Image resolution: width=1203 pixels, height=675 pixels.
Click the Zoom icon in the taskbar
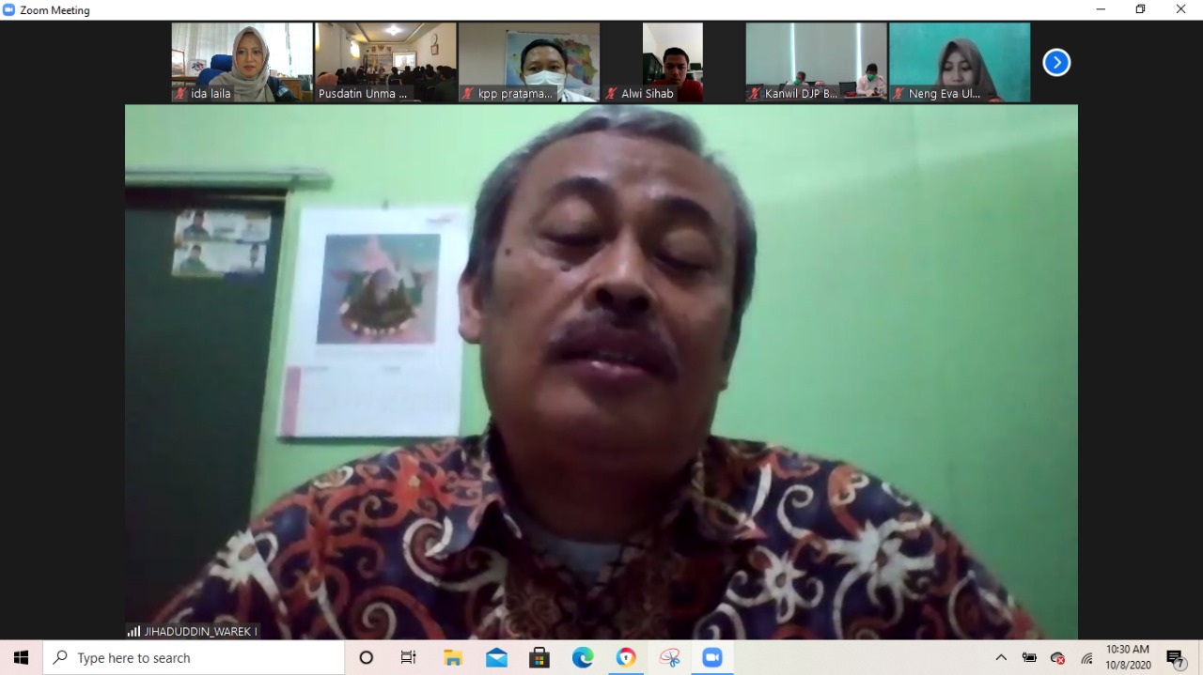point(712,658)
